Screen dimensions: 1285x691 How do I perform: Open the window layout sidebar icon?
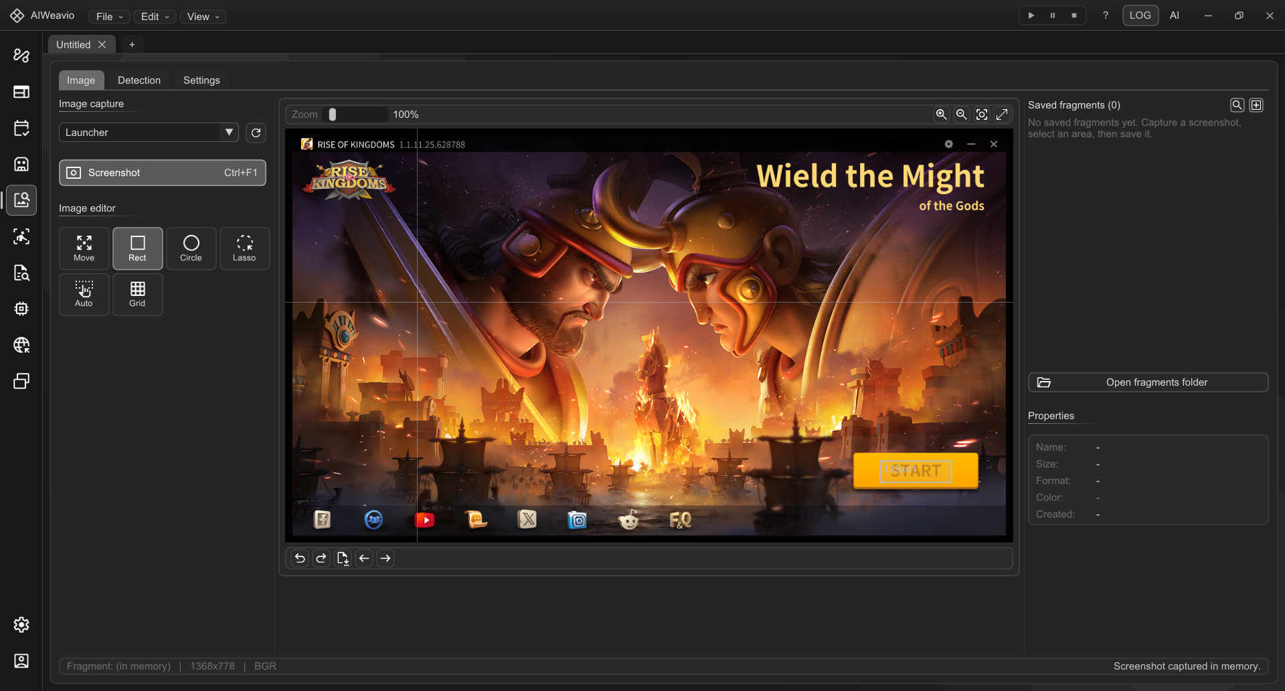(21, 92)
